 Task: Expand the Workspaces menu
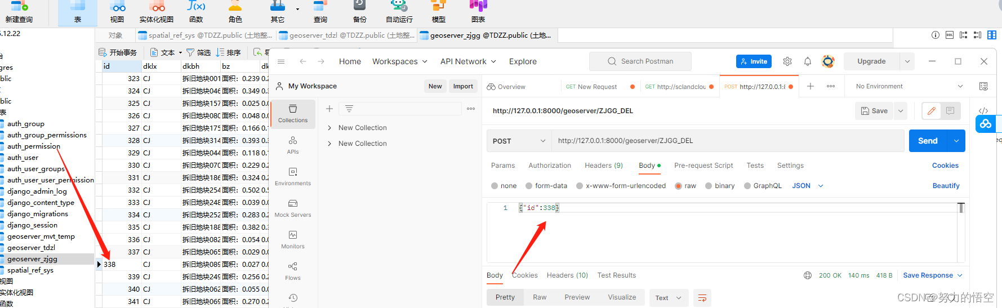(x=399, y=61)
